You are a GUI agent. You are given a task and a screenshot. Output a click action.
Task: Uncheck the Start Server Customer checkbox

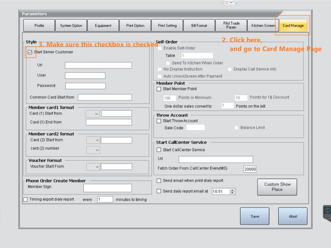(x=30, y=52)
